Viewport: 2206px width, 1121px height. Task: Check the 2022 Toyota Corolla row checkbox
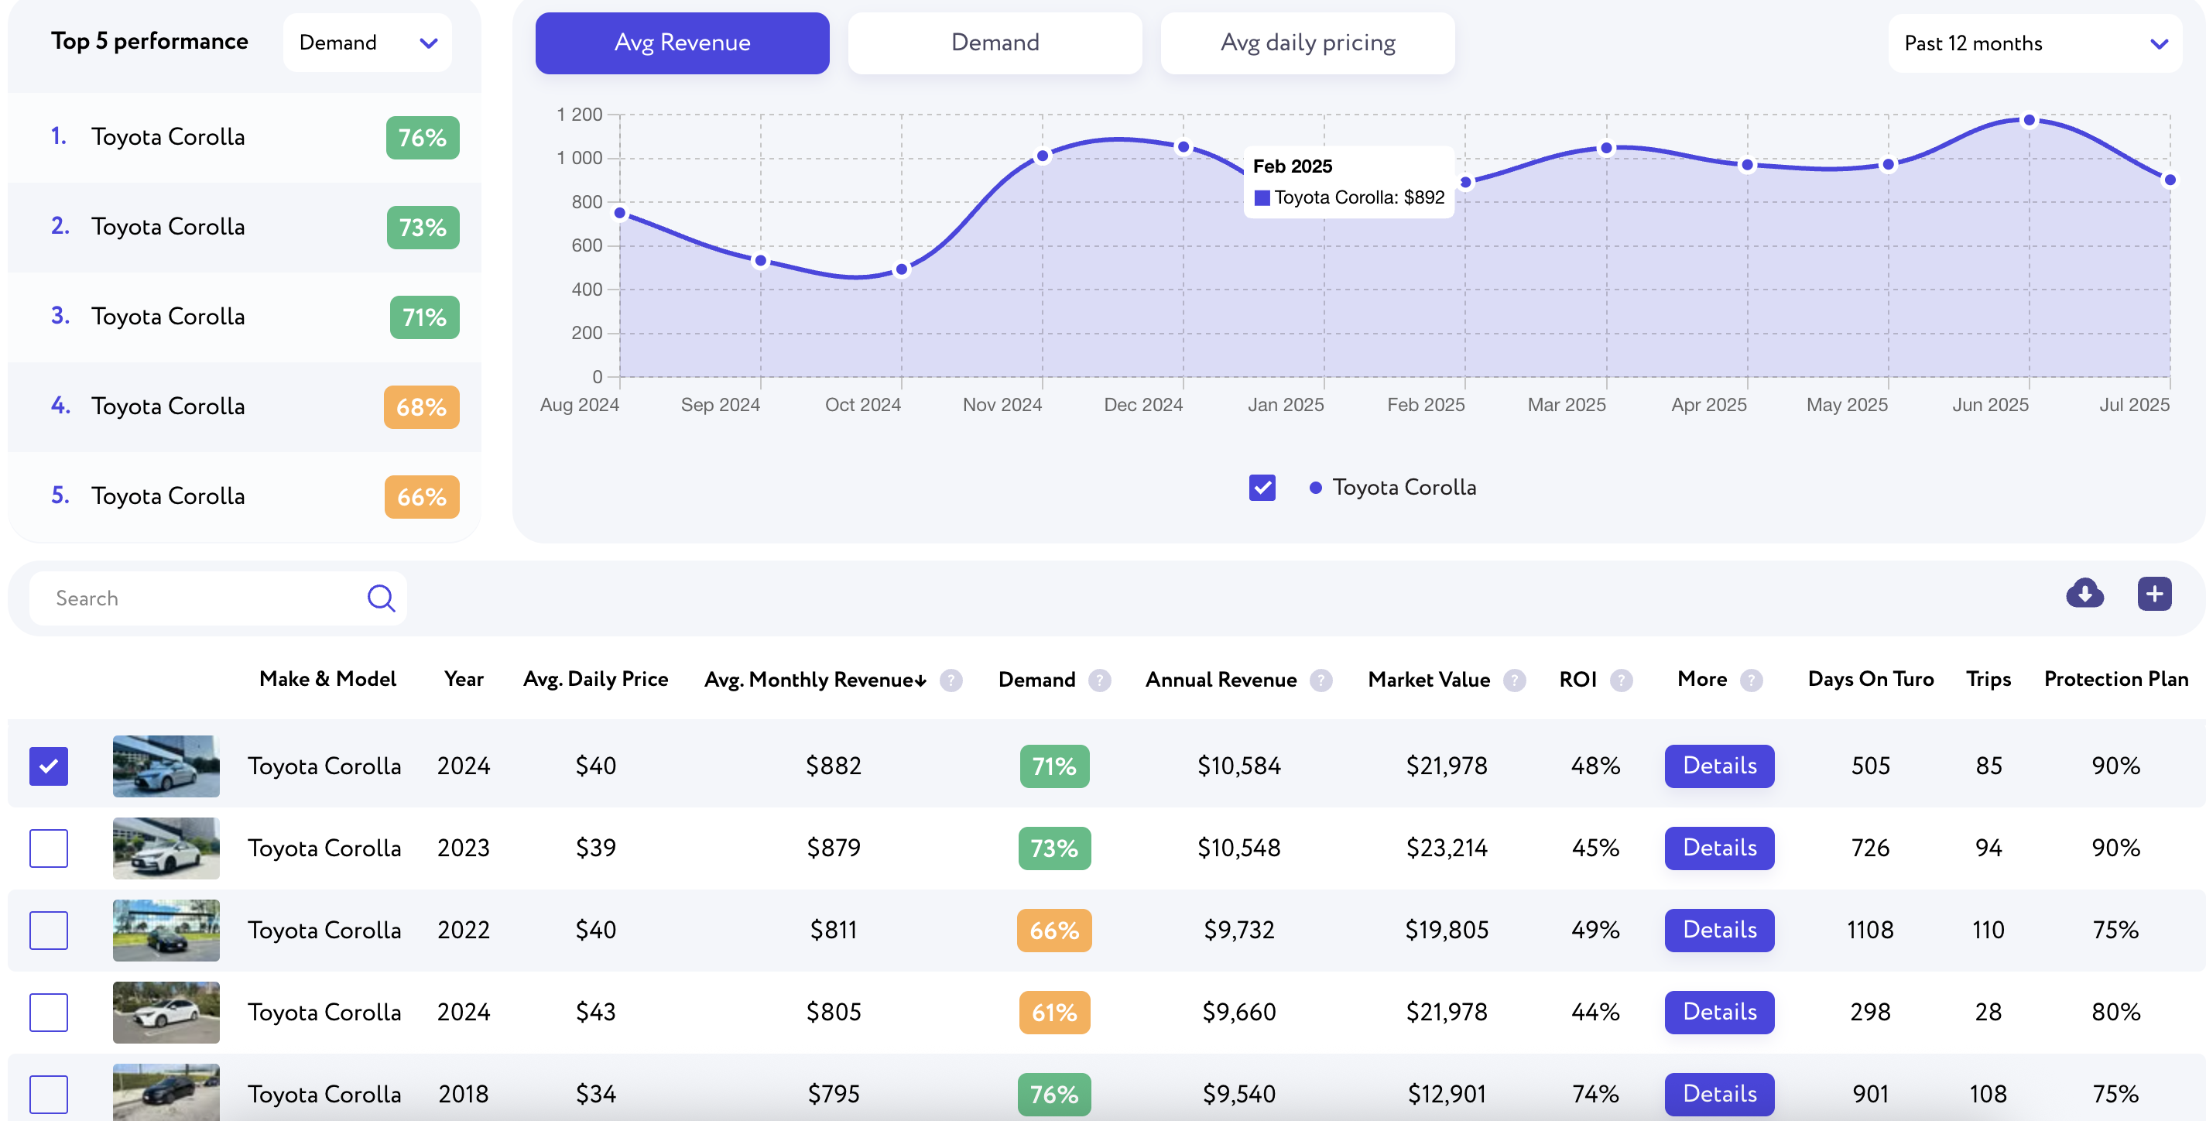click(49, 930)
